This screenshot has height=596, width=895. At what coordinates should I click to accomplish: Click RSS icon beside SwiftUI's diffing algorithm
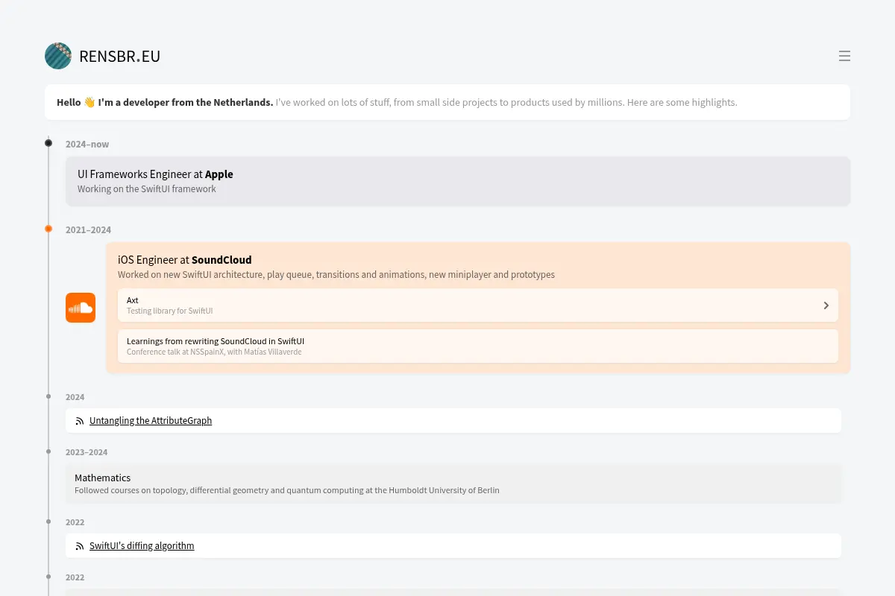click(x=80, y=546)
